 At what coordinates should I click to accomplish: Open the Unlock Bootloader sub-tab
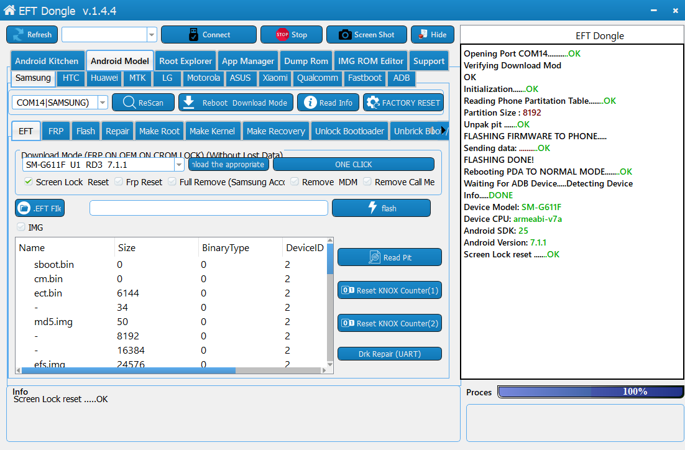349,131
